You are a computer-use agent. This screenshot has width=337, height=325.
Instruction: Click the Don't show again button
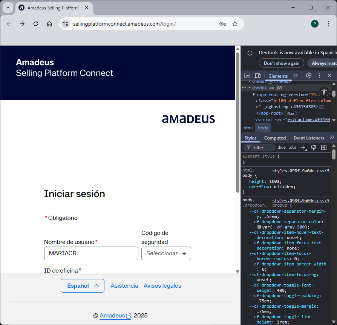(282, 63)
